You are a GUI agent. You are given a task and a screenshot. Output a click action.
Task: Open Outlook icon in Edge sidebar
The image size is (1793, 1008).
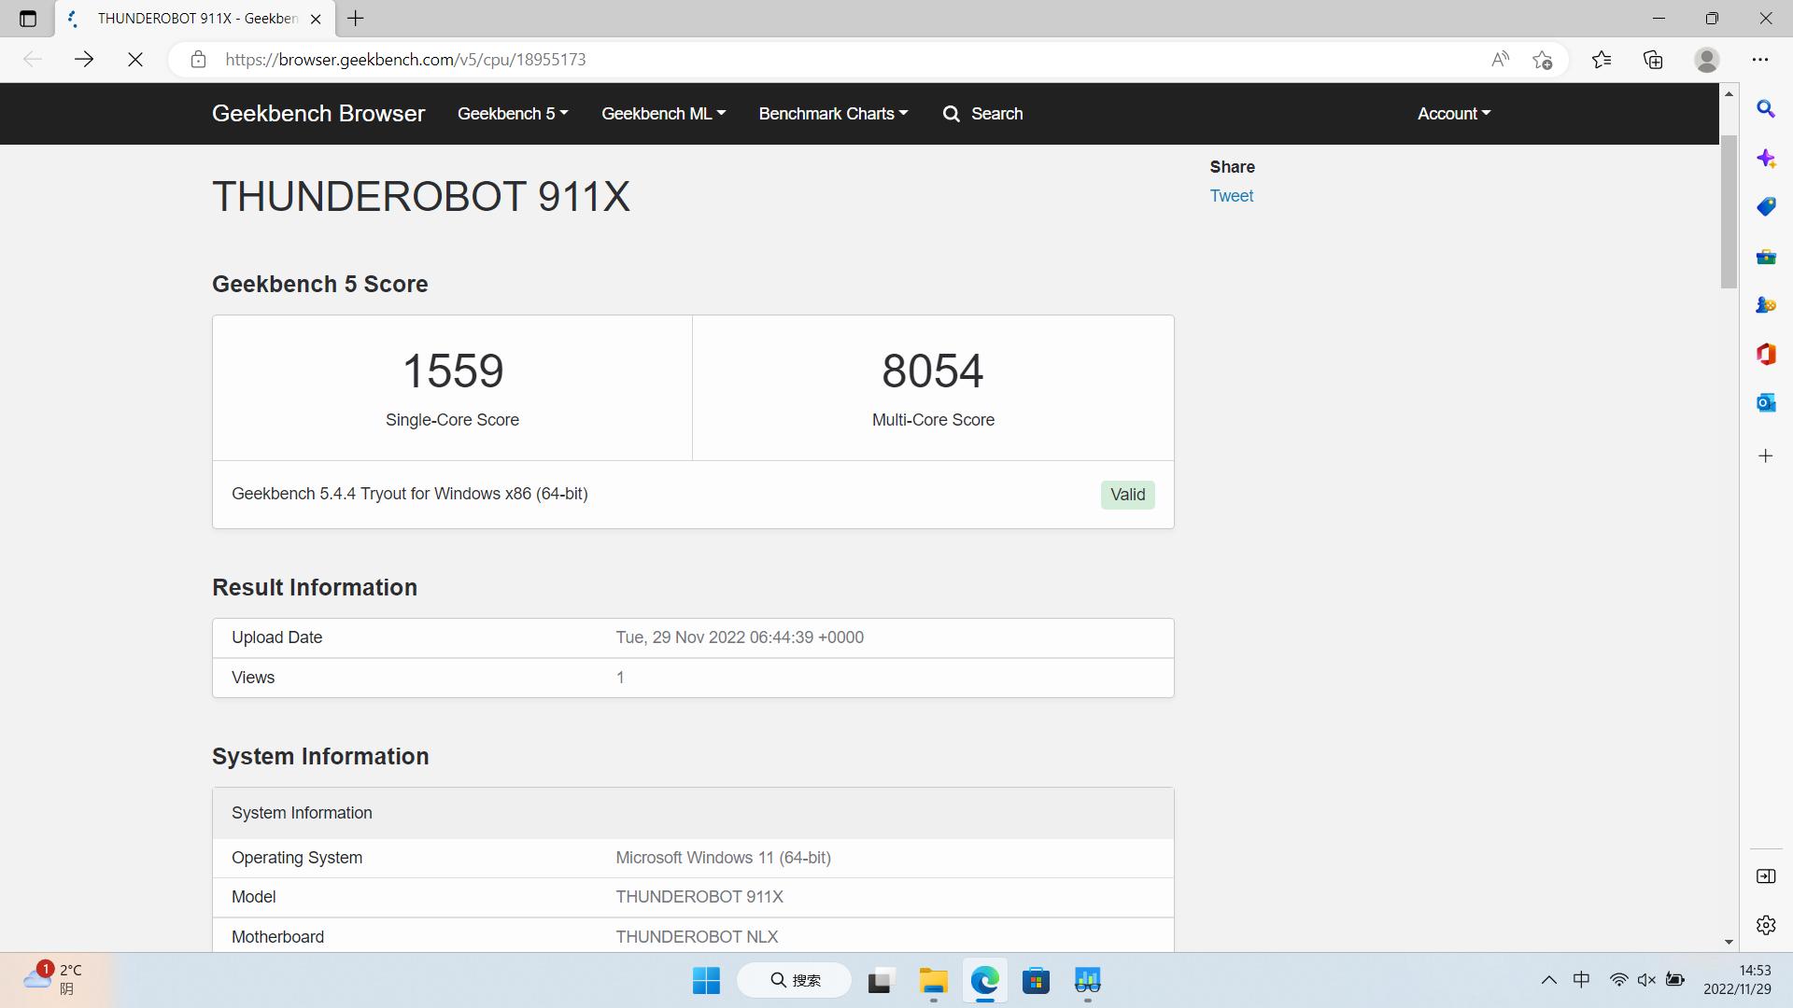pos(1765,402)
